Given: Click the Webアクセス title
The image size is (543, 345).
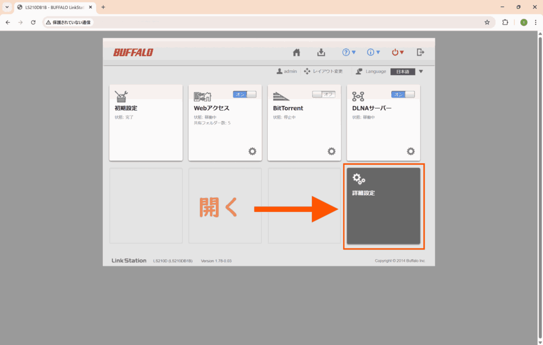Looking at the screenshot, I should pyautogui.click(x=212, y=108).
